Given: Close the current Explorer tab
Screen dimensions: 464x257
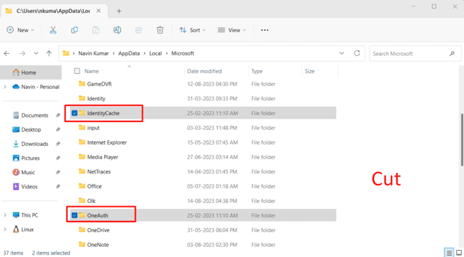Looking at the screenshot, I should coord(98,11).
